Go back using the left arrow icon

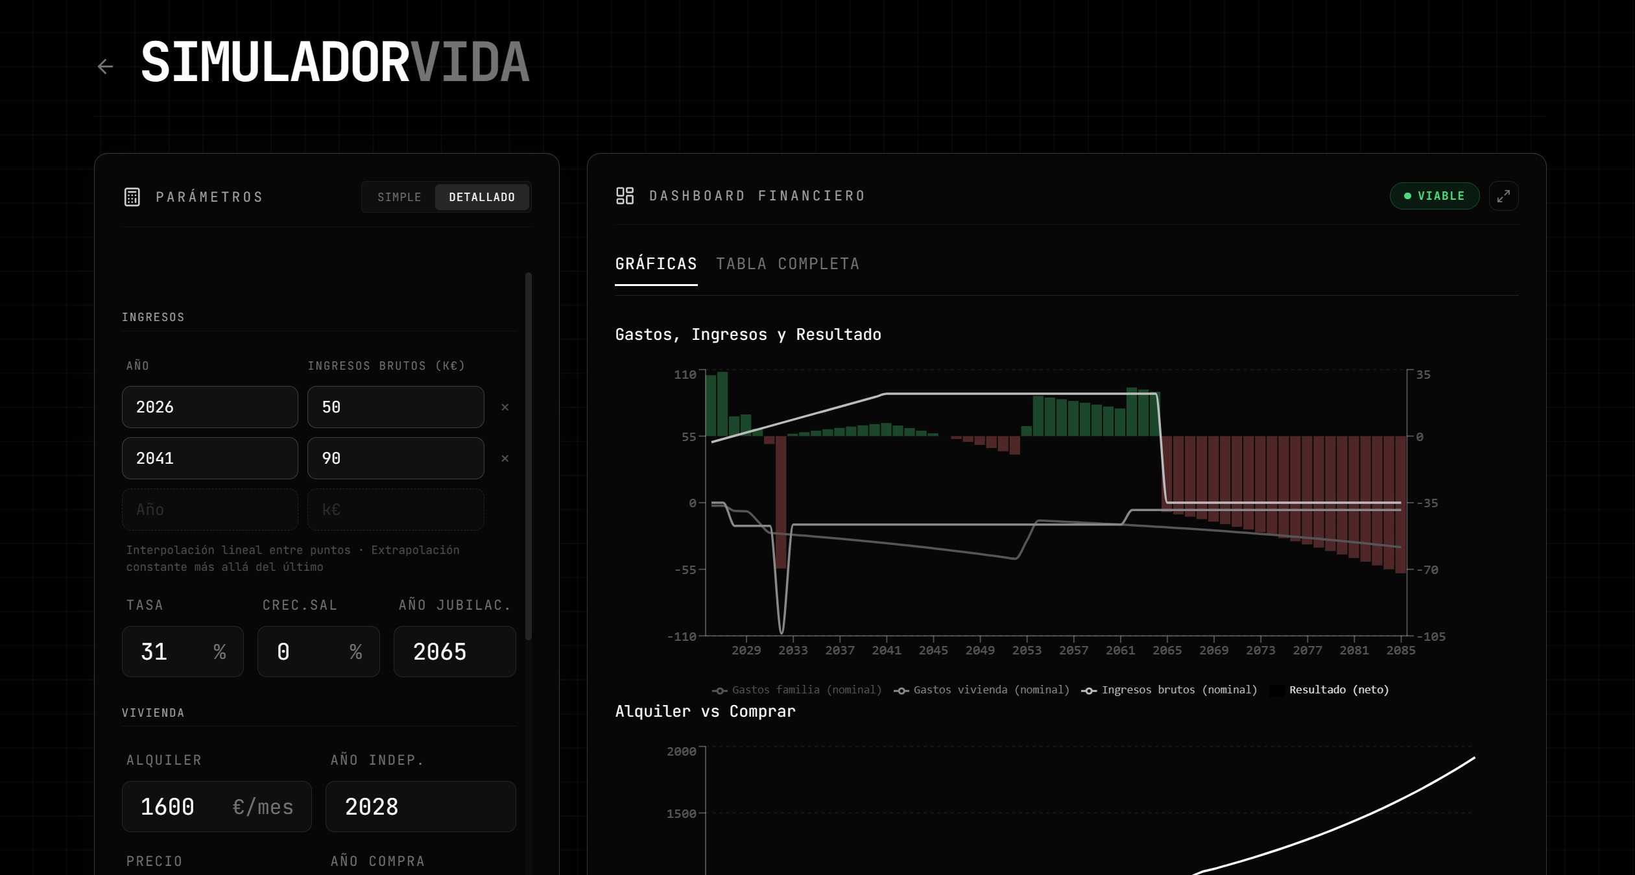[x=105, y=66]
